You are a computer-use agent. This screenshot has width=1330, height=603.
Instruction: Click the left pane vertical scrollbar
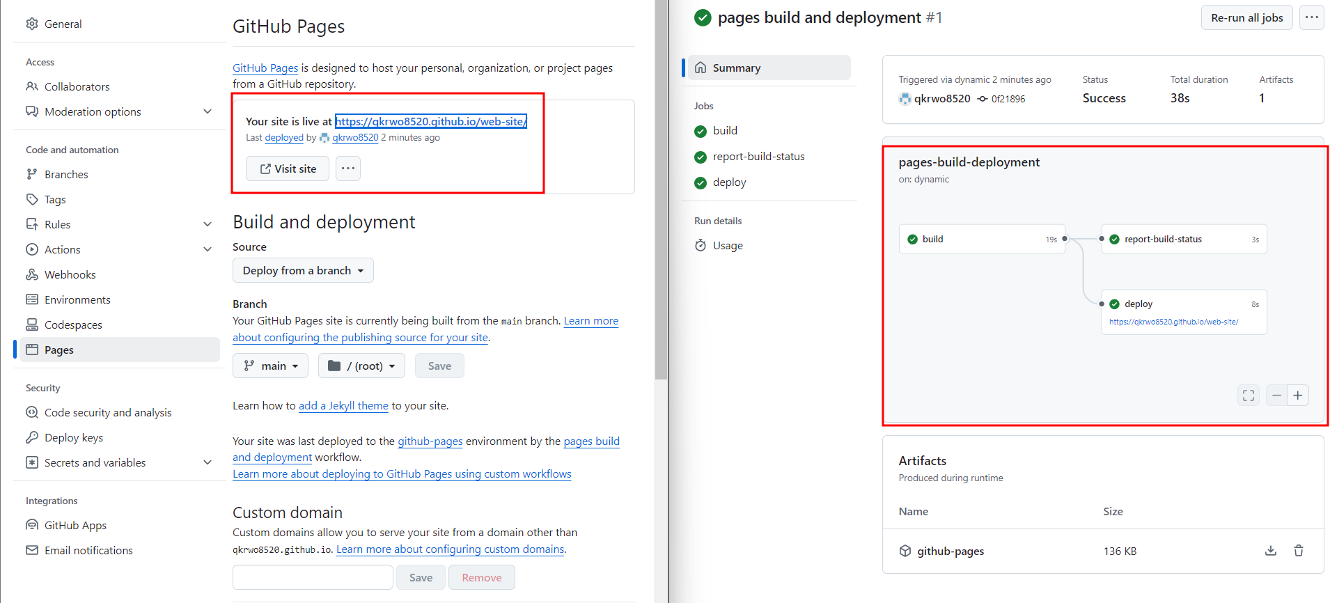(661, 189)
